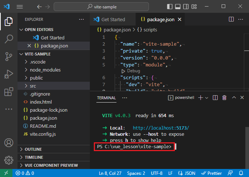Expand the public folder
Screen dimensions: 249x177
click(54, 78)
